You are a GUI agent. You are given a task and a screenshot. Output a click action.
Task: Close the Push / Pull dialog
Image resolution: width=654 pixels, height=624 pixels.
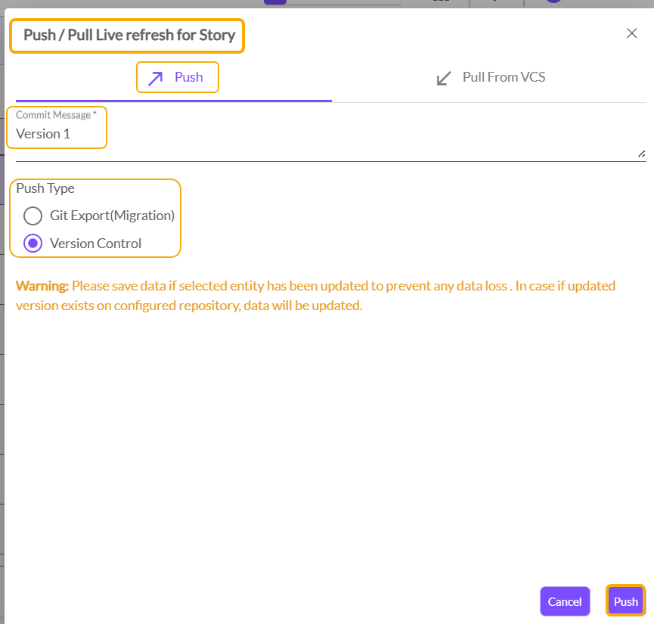click(631, 33)
